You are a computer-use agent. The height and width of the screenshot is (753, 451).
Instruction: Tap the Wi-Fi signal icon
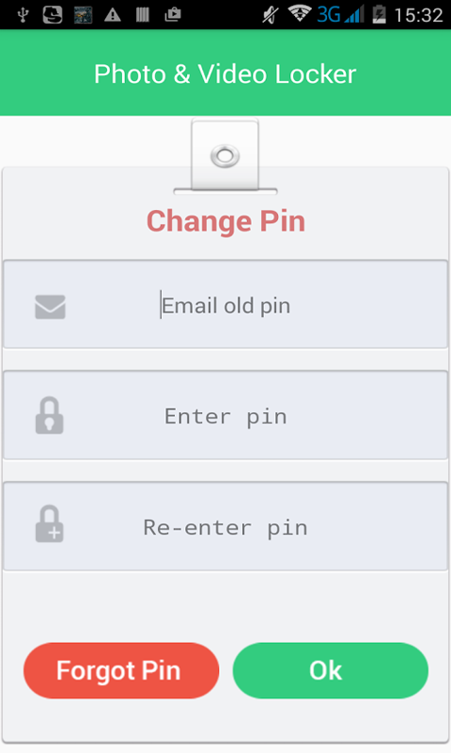coord(300,14)
